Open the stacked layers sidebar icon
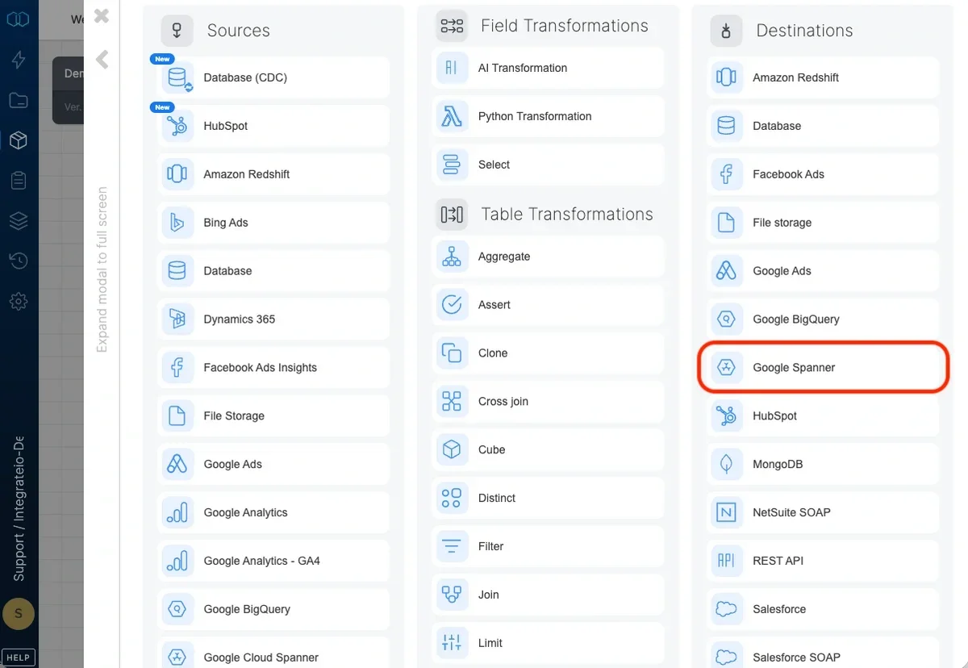 pos(19,221)
